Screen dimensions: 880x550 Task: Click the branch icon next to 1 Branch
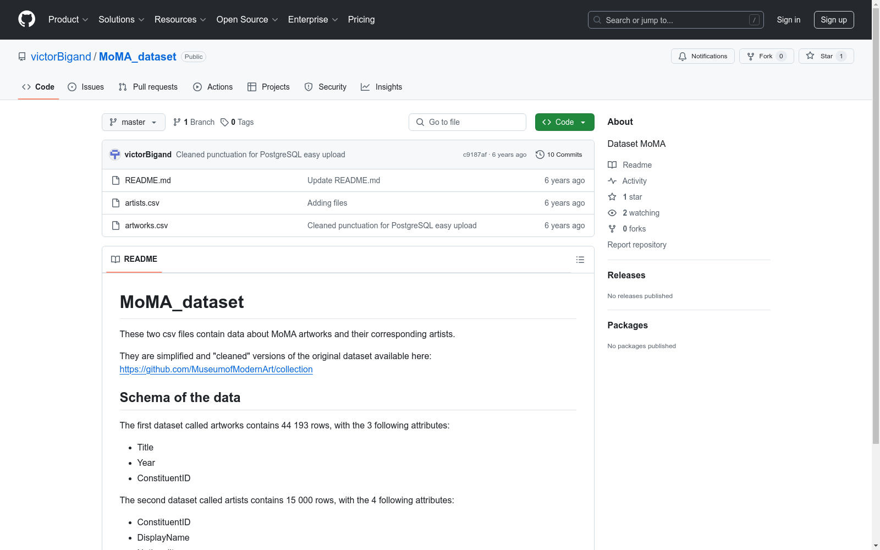click(177, 122)
